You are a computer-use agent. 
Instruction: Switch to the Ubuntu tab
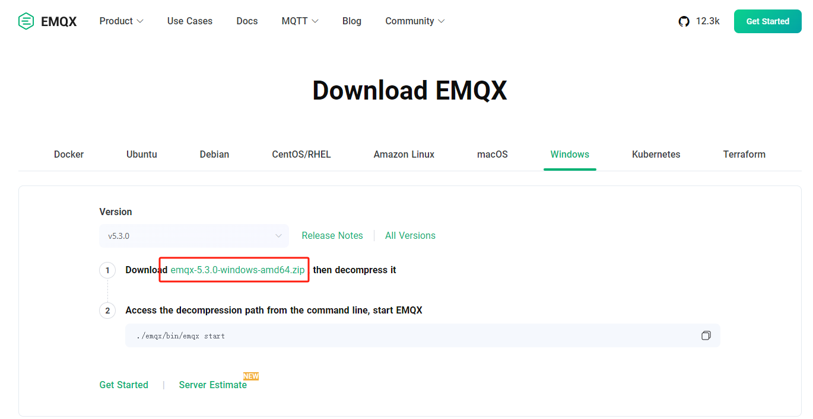coord(142,154)
